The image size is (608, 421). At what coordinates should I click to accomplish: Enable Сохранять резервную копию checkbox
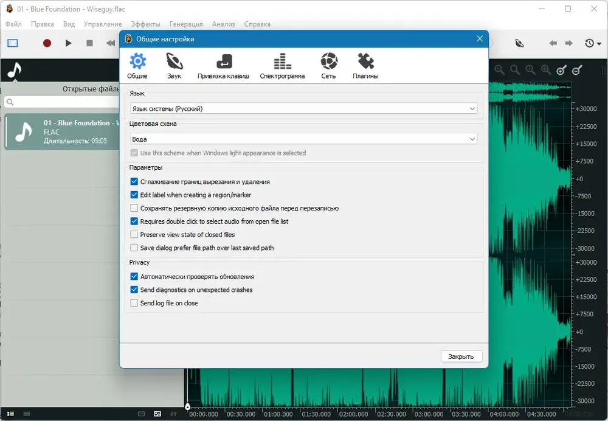pos(134,208)
